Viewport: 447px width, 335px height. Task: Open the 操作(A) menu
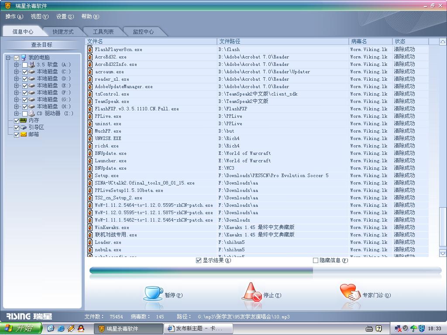pyautogui.click(x=14, y=17)
